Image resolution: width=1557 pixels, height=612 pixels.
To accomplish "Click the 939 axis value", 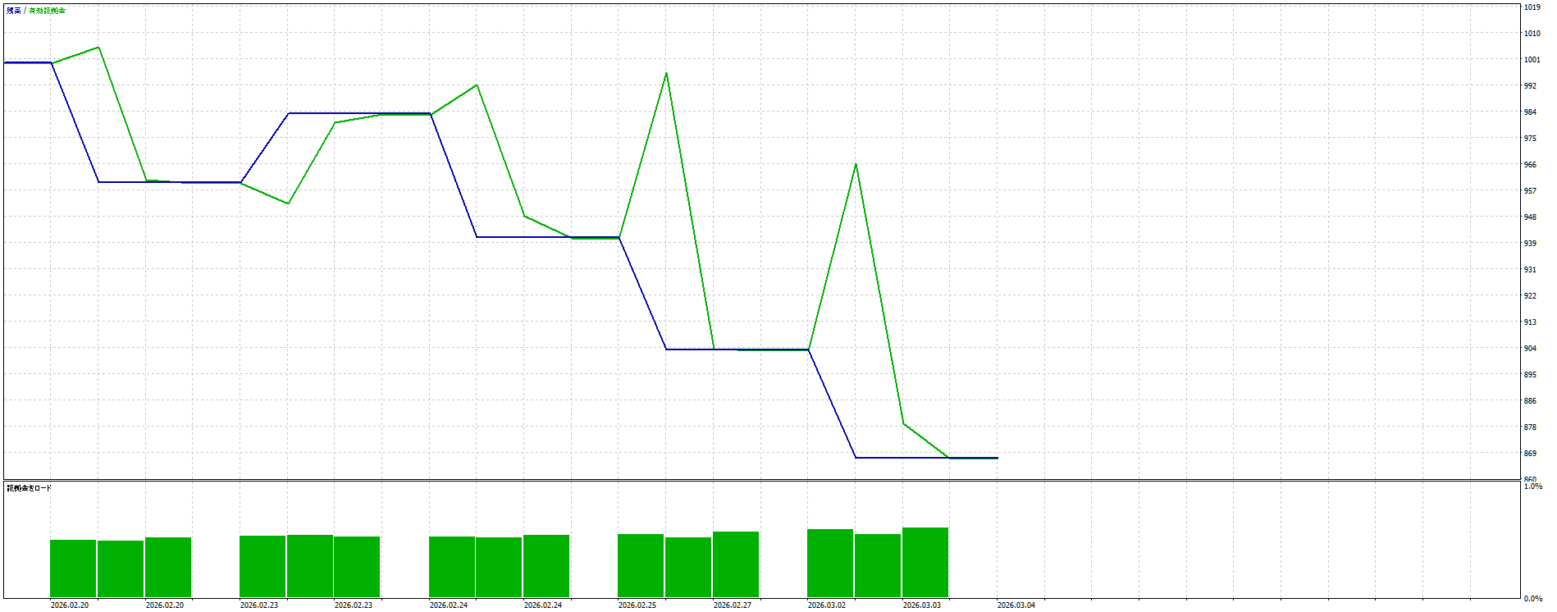I will point(1530,244).
